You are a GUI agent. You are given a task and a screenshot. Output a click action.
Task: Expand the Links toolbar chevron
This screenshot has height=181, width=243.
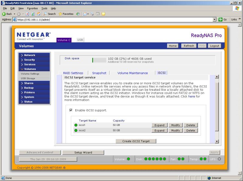[240, 19]
